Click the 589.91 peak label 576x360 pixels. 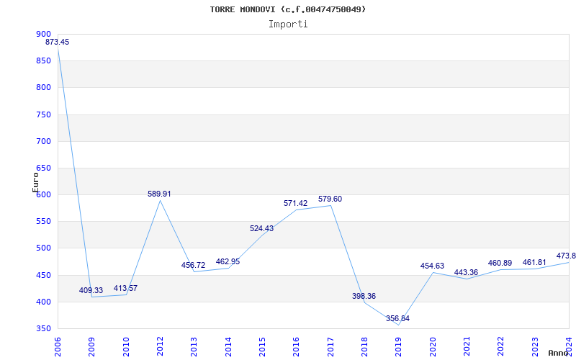click(x=159, y=194)
